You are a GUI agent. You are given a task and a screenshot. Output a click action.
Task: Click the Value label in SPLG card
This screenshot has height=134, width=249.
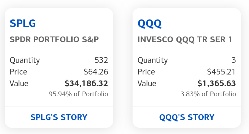19,83
